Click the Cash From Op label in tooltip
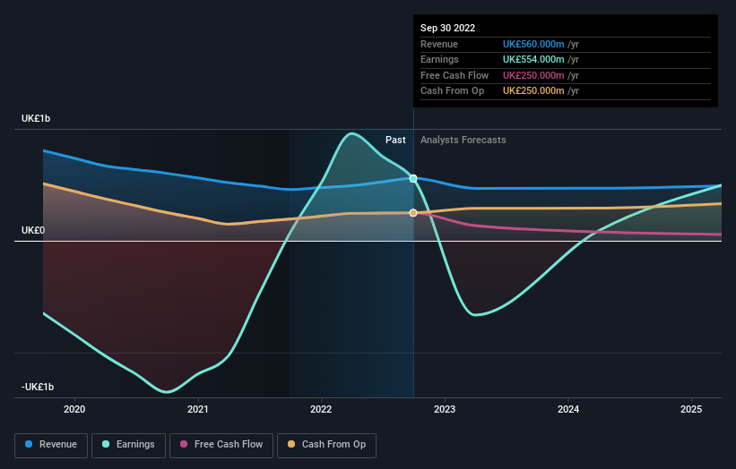Viewport: 736px width, 469px height. tap(452, 91)
